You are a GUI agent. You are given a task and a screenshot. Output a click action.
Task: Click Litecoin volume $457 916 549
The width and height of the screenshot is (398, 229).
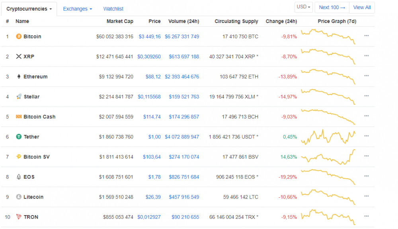184,196
